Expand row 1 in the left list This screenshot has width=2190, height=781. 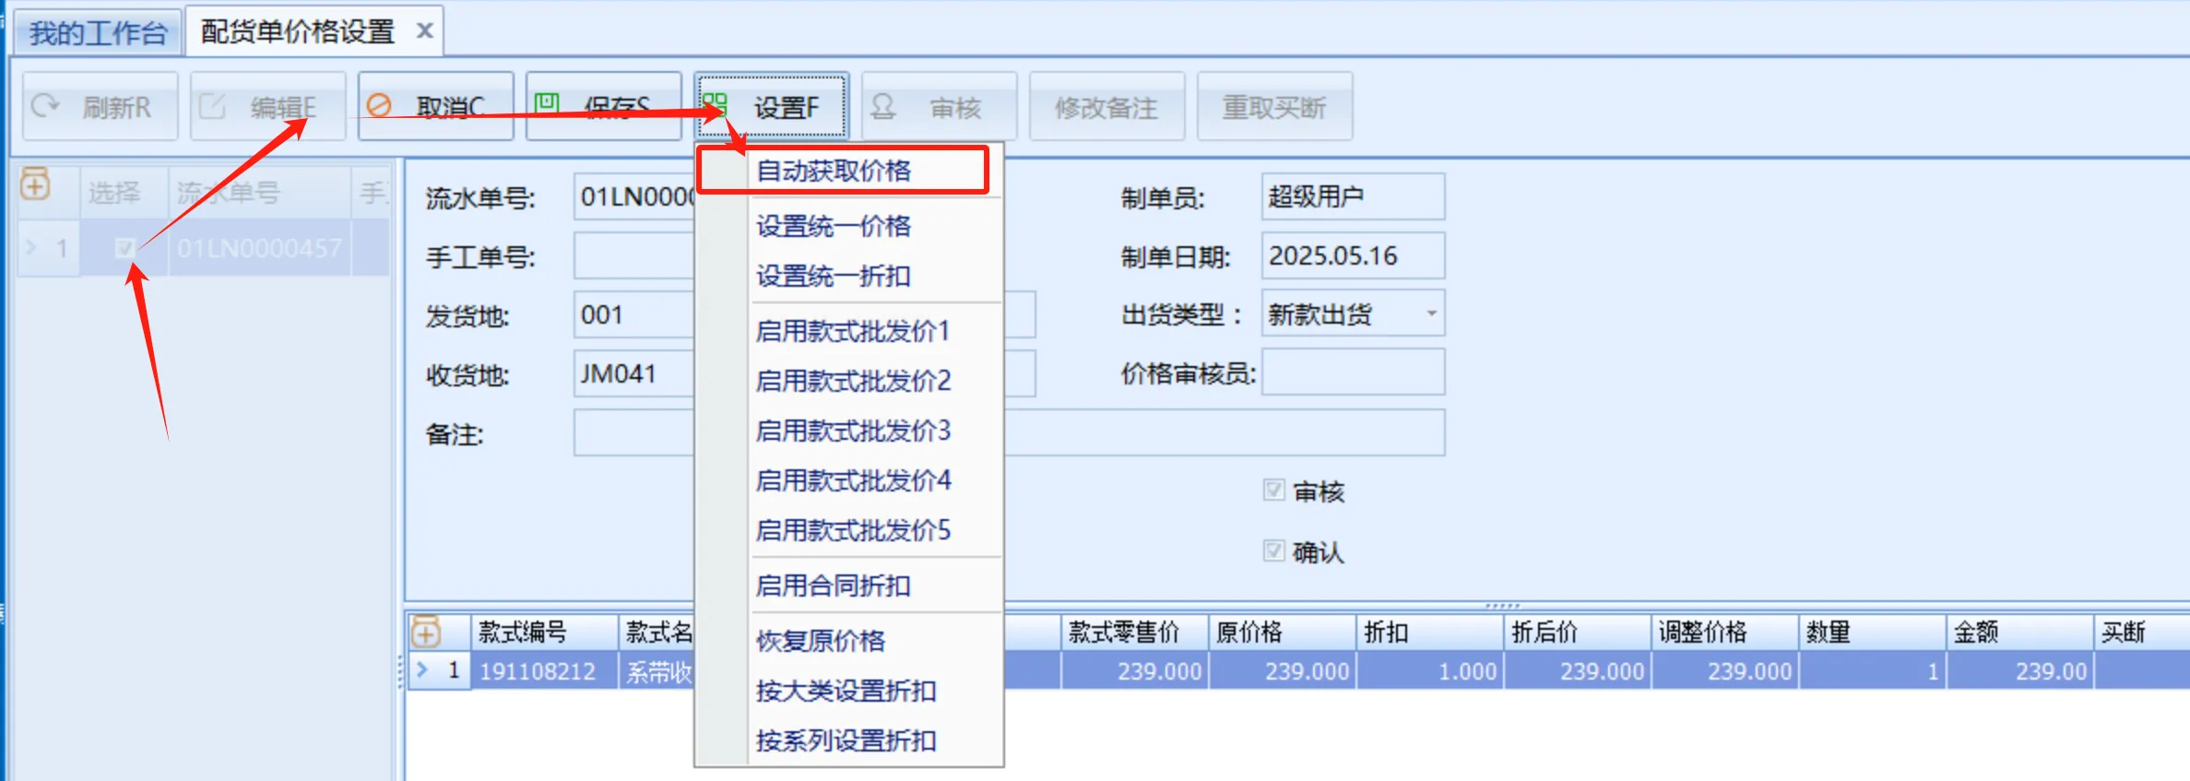(32, 248)
